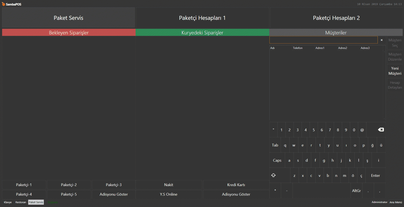Toggle the AltGr key
Viewport: 404px width, 207px height.
point(356,191)
